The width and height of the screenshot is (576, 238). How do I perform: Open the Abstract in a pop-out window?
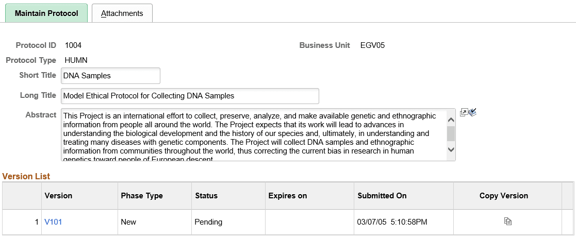(x=463, y=112)
